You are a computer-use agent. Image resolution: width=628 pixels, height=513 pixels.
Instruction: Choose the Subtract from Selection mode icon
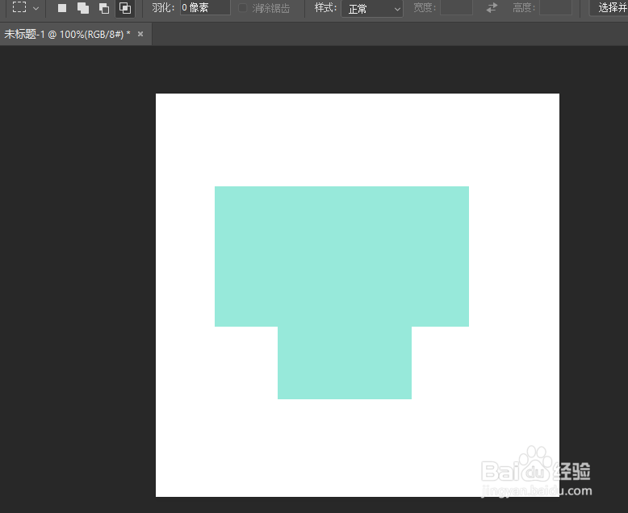[x=104, y=8]
